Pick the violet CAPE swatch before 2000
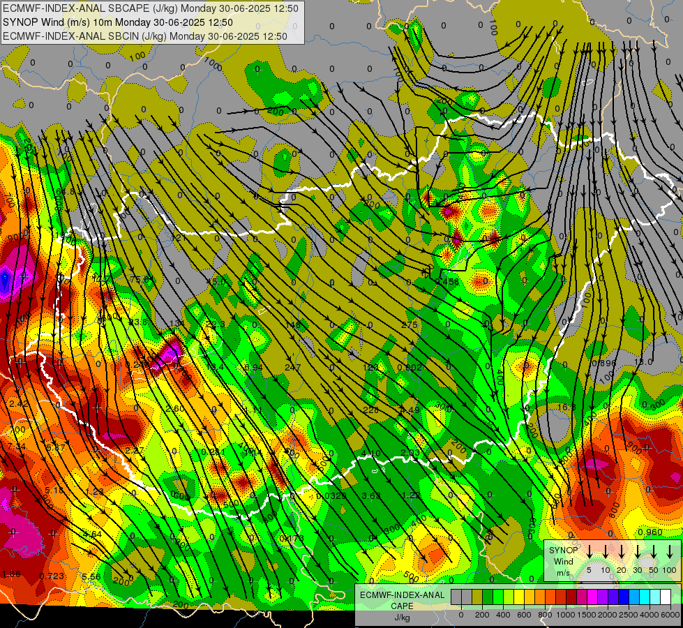This screenshot has width=683, height=628. point(603,597)
